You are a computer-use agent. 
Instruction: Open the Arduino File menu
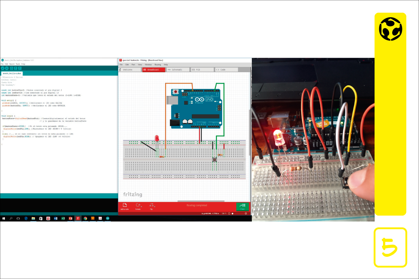coord(2,64)
